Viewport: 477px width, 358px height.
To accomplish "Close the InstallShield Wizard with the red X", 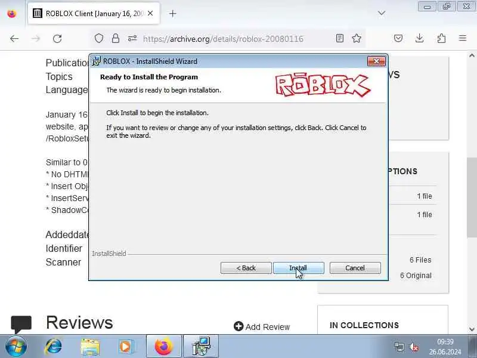I will [376, 61].
